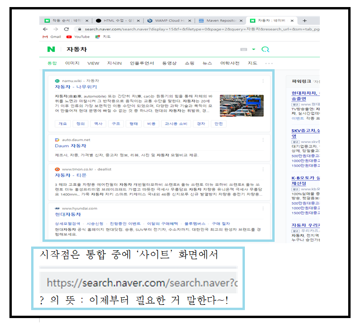The height and width of the screenshot is (327, 360).
Task: Select the 쇼핑 search tab
Action: pyautogui.click(x=190, y=63)
